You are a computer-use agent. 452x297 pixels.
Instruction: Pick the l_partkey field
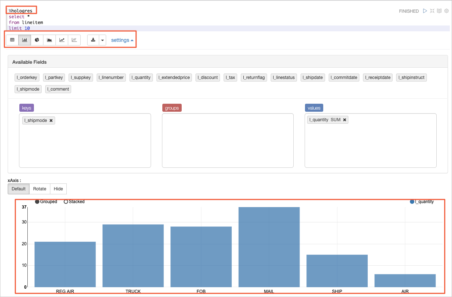54,78
